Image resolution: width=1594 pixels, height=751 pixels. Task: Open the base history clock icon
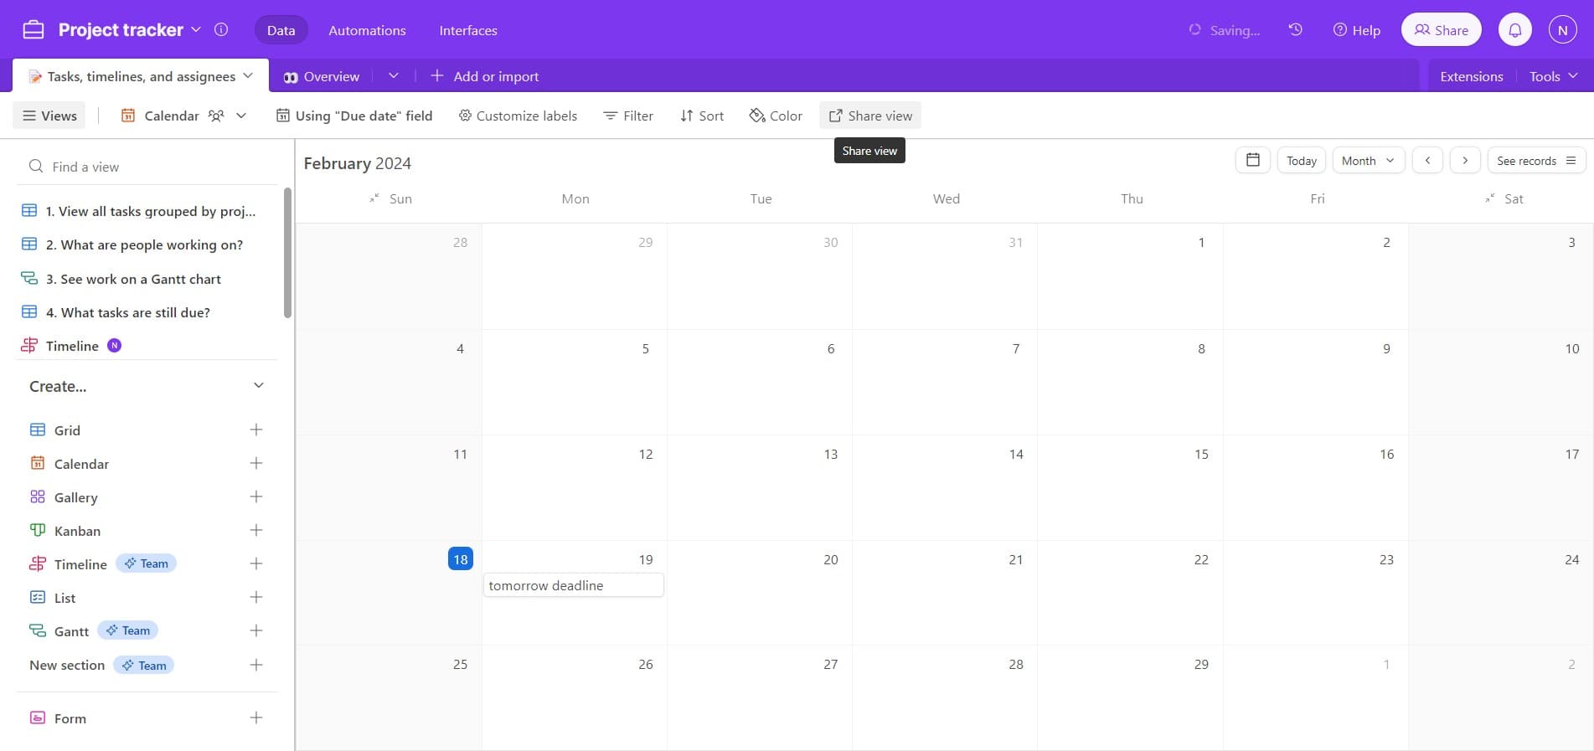1295,30
